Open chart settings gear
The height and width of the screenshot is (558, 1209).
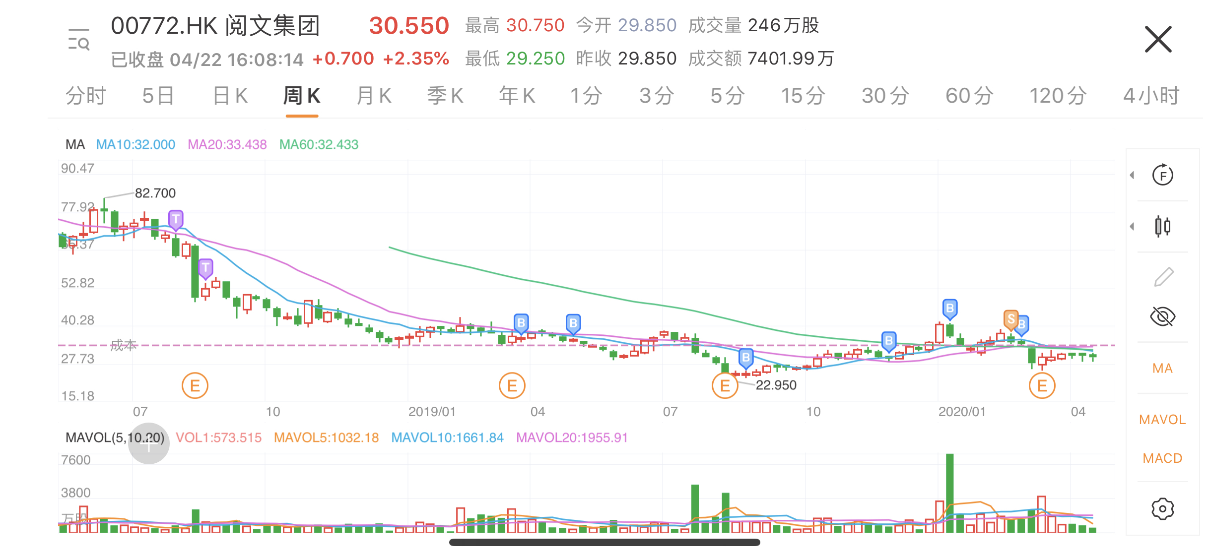1163,509
